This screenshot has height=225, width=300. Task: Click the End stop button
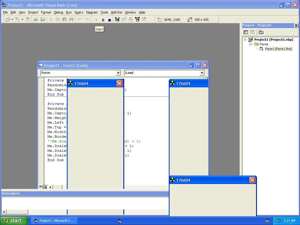click(x=110, y=20)
